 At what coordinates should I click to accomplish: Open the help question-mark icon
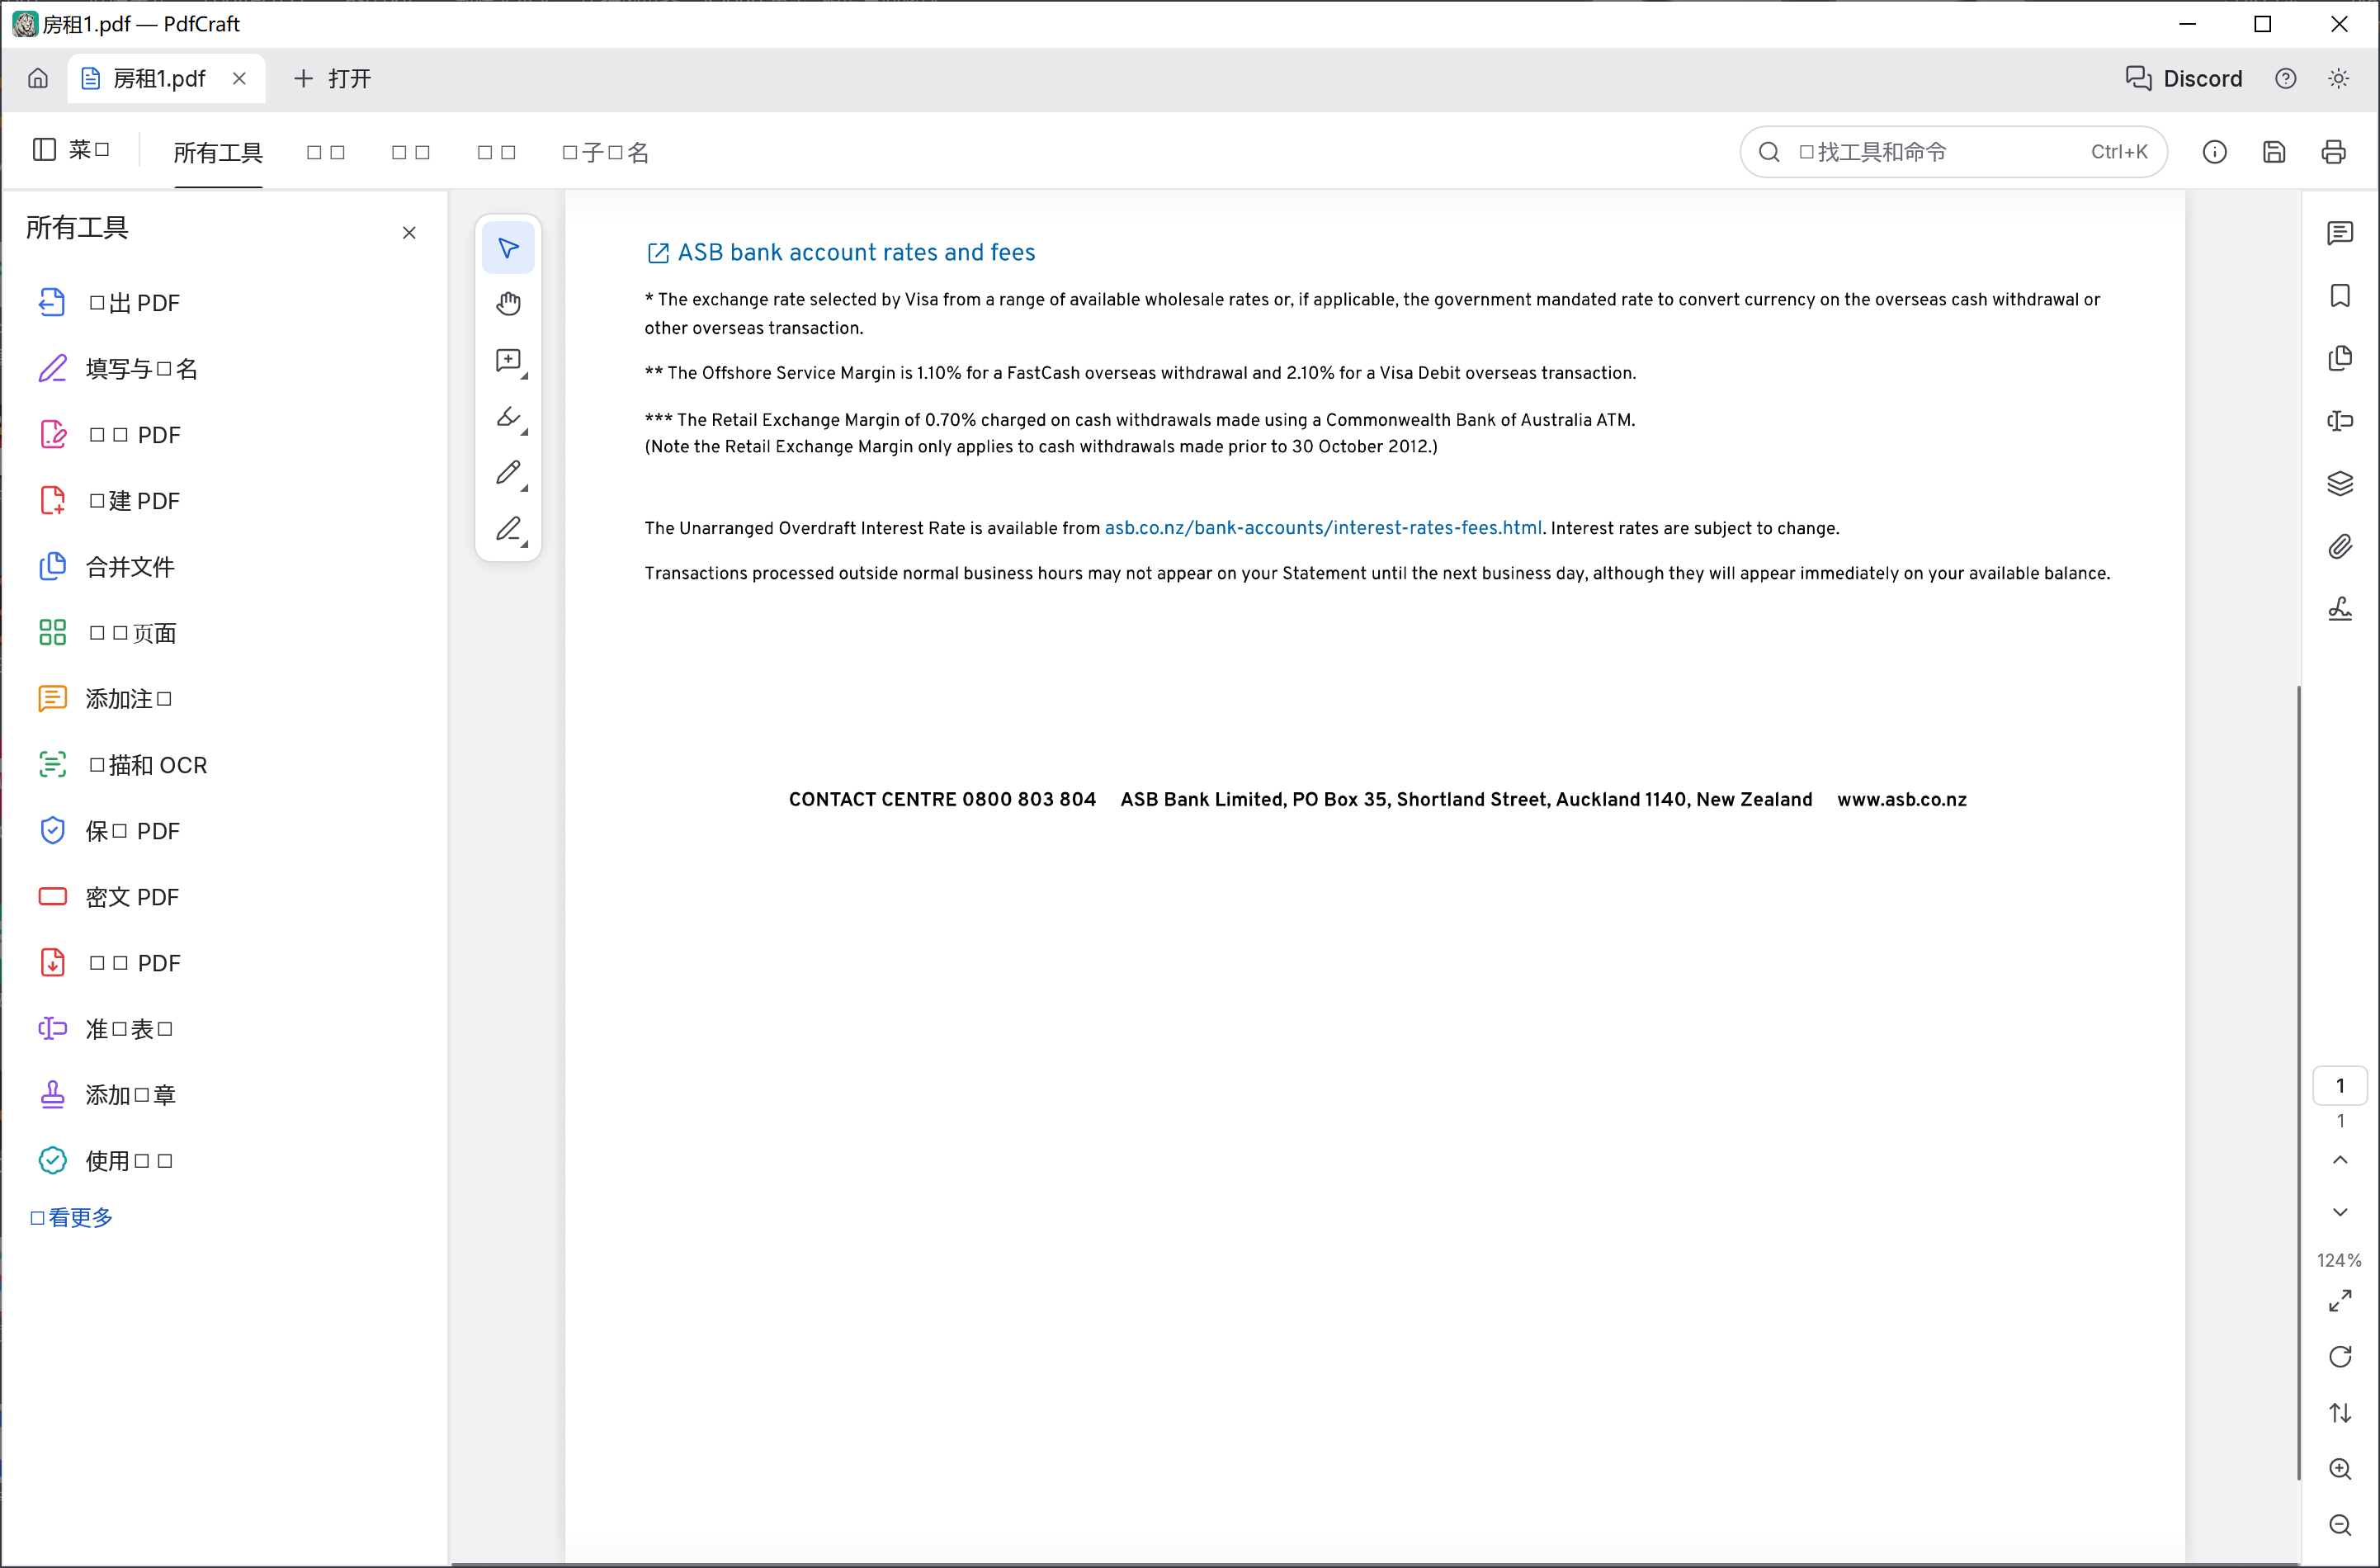click(x=2285, y=78)
